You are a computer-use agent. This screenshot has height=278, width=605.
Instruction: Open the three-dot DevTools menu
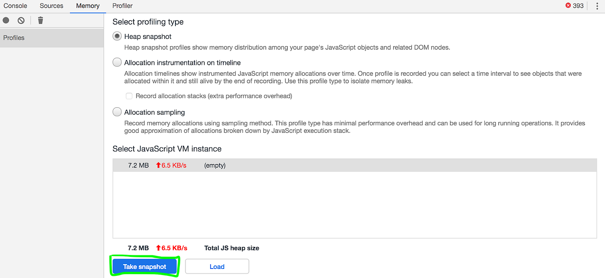(597, 6)
